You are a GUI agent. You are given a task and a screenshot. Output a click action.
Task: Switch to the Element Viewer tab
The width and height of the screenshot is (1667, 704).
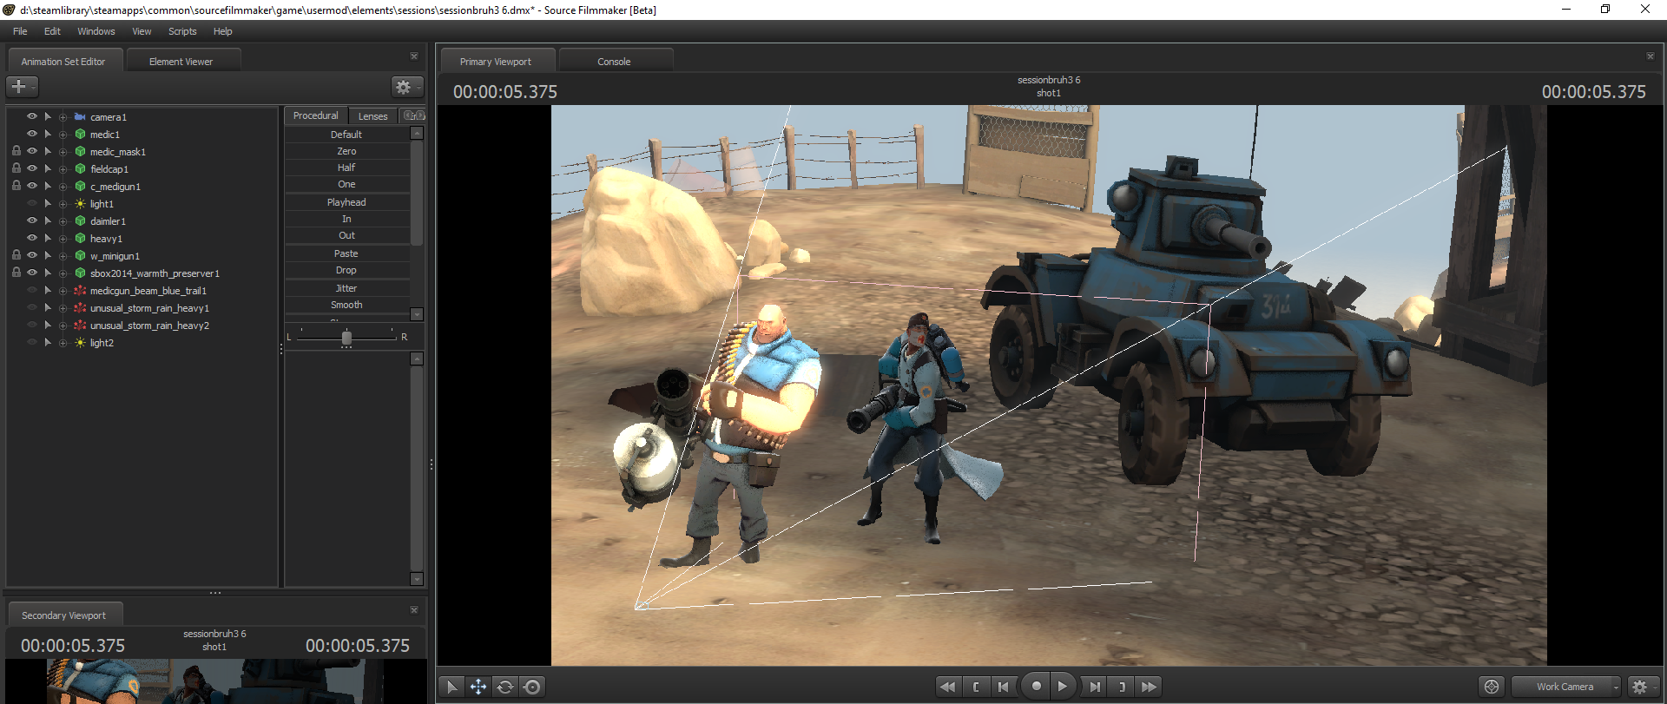point(181,62)
